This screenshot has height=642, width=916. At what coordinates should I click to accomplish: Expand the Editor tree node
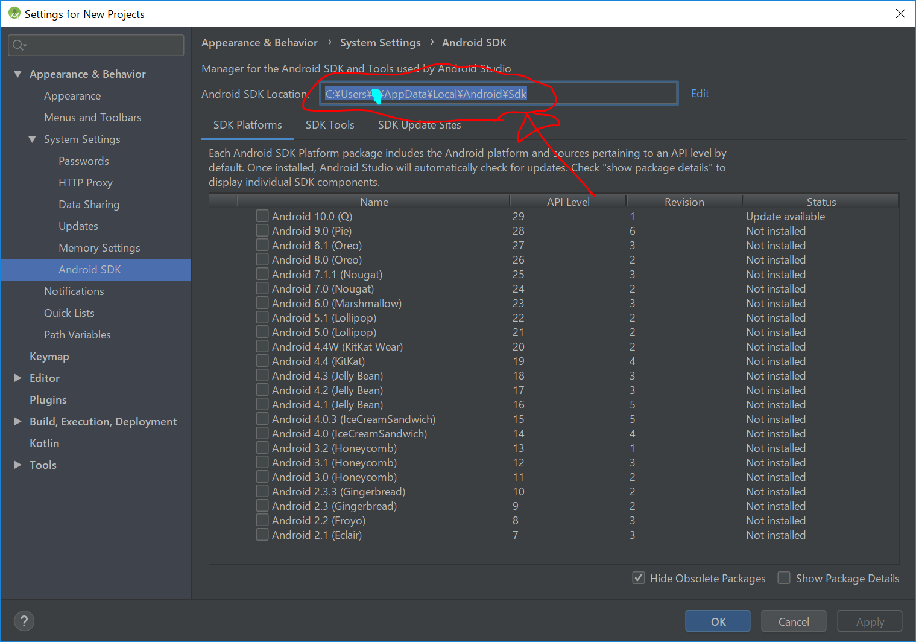coord(17,378)
